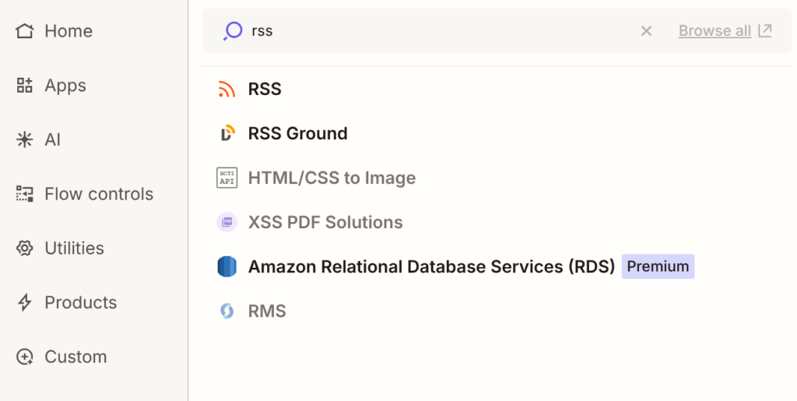Click the RSS Ground app icon
Viewport: 797px width, 401px height.
(226, 133)
